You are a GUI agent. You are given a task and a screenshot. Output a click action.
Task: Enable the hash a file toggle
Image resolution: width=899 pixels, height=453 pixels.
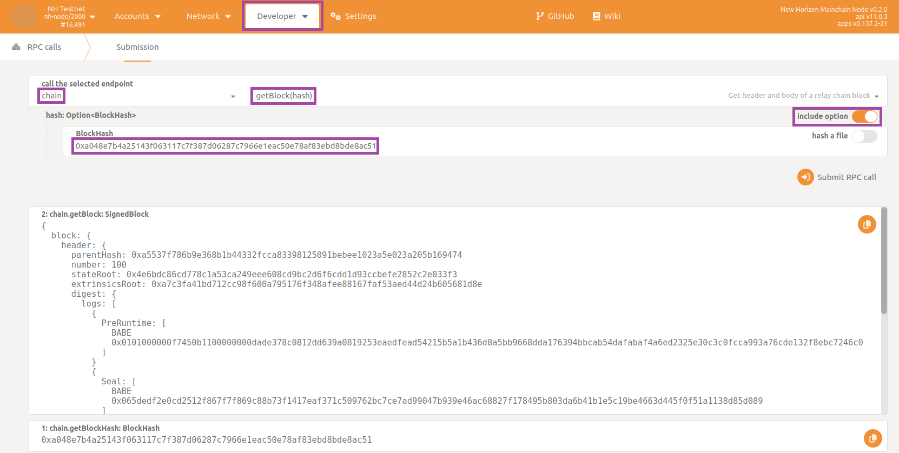coord(864,136)
